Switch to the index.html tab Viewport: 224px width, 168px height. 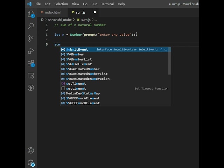click(52, 12)
